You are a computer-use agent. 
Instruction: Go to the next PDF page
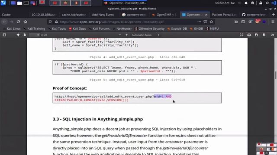(x=25, y=35)
